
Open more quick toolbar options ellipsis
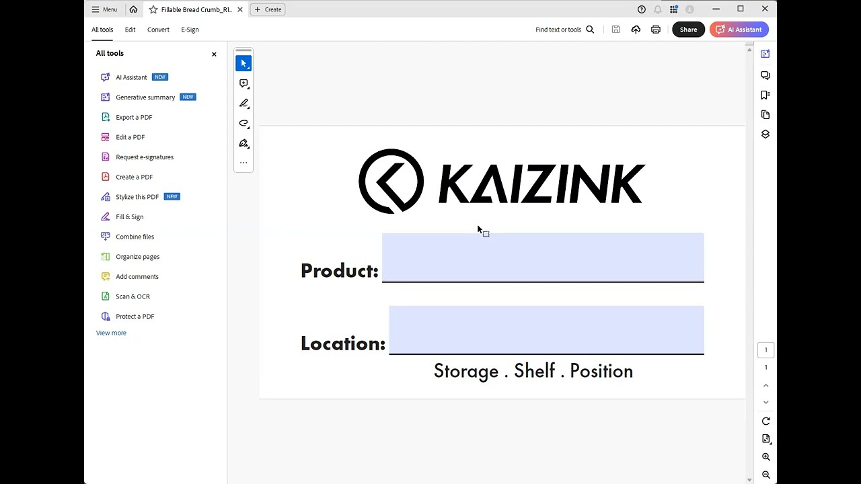click(x=244, y=163)
